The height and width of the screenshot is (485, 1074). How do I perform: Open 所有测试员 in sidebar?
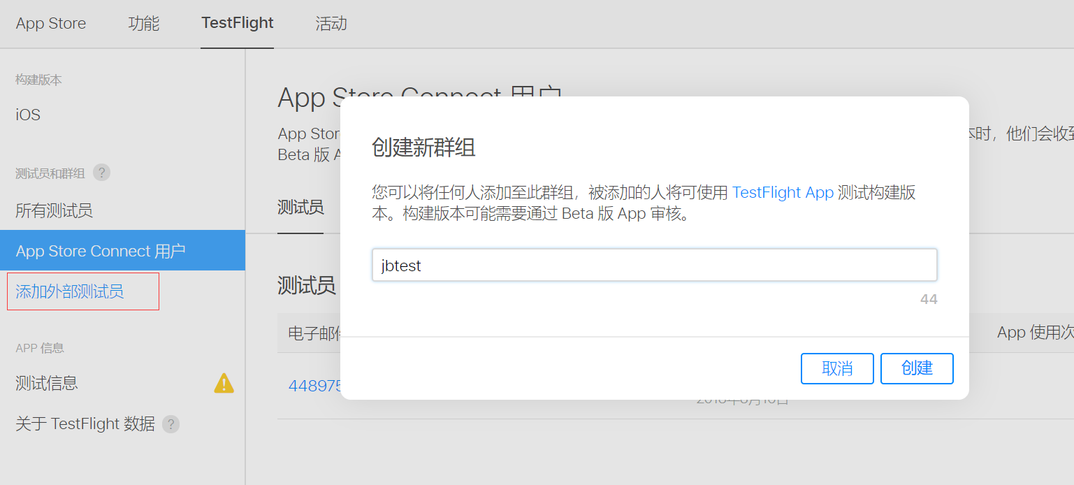point(54,210)
